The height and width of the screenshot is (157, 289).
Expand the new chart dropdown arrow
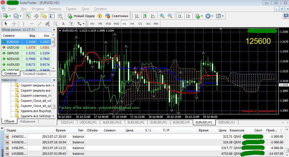pos(10,16)
